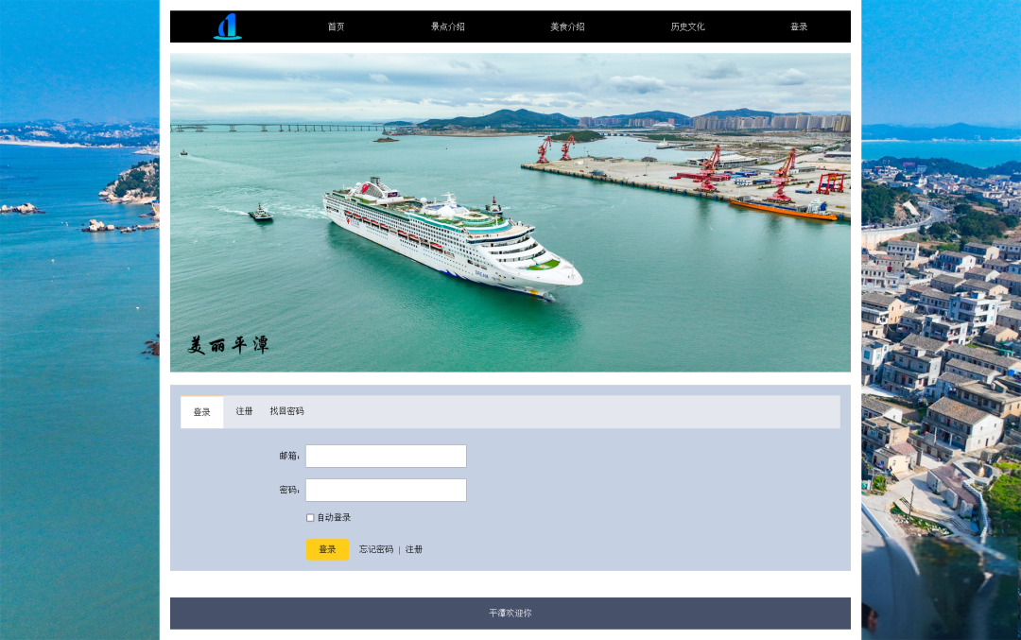Click the 自动登录 label text
Screen dimensions: 1021x640
(x=334, y=517)
